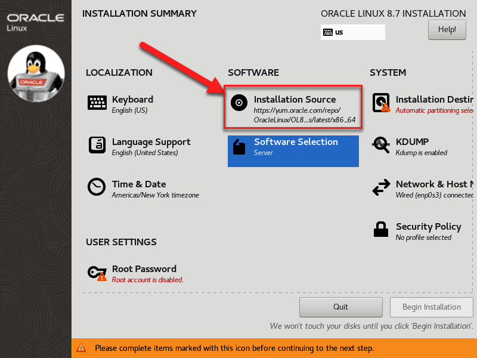Click the Quit button
477x358 pixels.
(x=340, y=307)
